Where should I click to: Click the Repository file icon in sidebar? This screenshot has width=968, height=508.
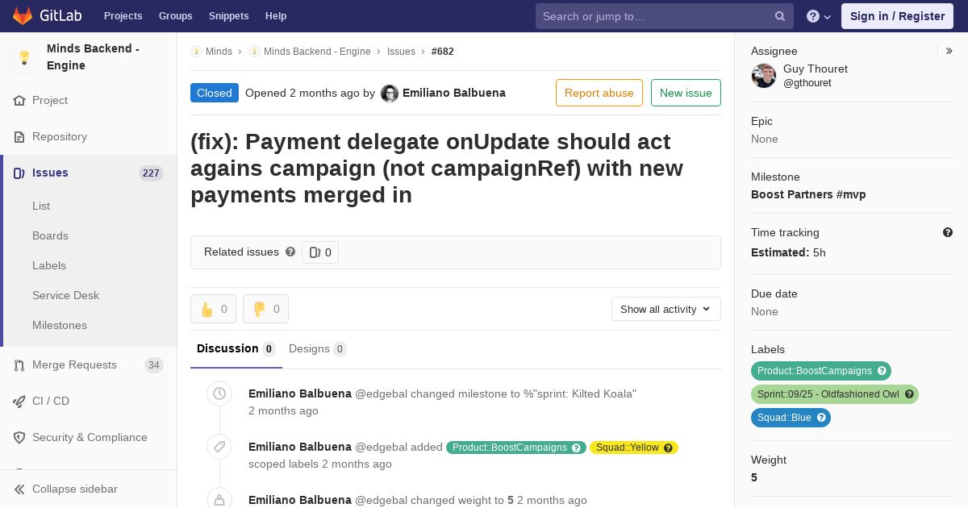click(x=19, y=137)
